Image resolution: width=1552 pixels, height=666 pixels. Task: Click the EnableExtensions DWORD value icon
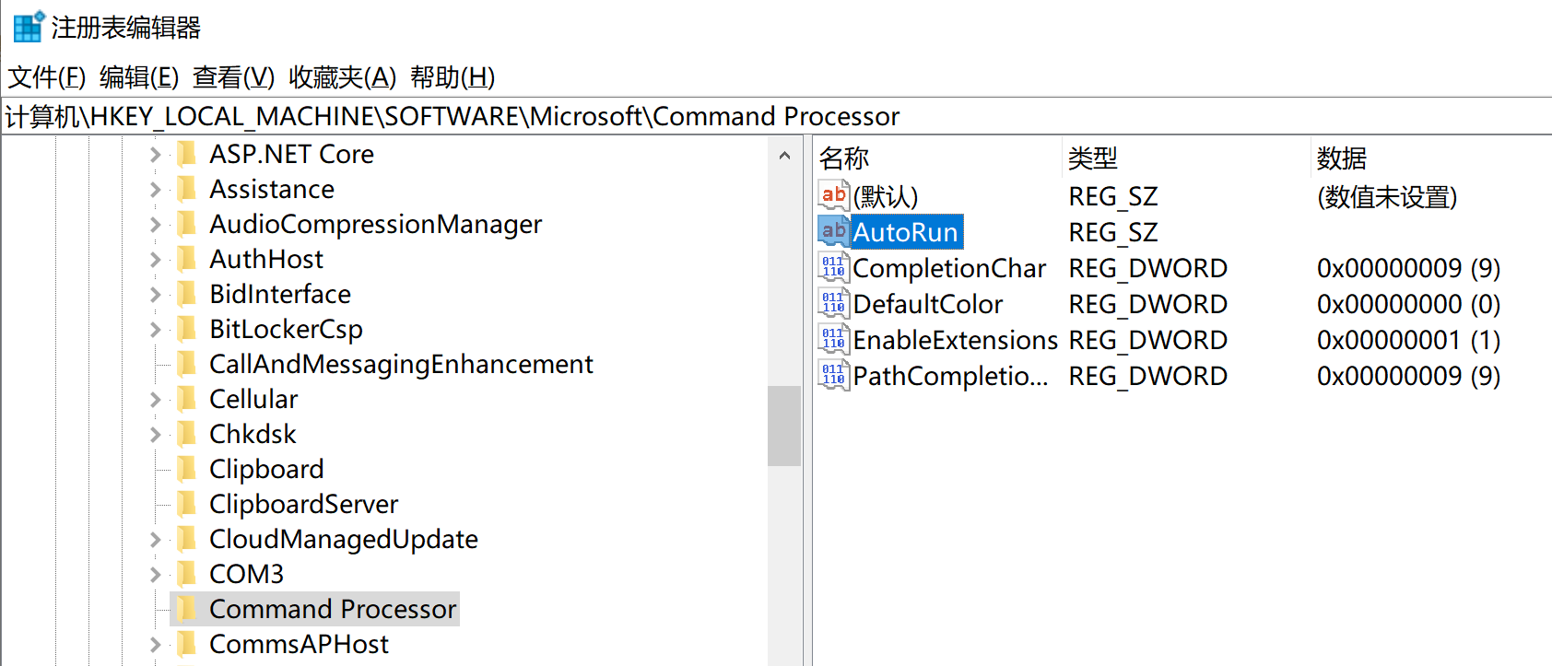pyautogui.click(x=833, y=339)
